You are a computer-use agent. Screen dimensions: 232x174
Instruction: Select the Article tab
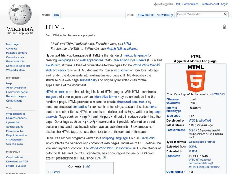coord(46,15)
